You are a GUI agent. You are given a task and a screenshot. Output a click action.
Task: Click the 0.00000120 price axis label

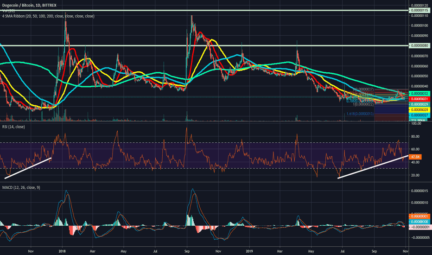click(x=419, y=5)
